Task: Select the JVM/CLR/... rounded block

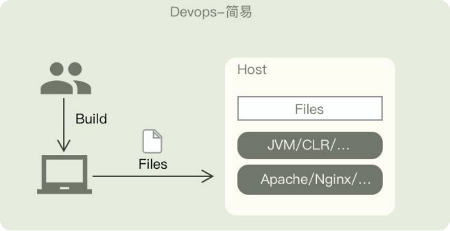Action: [x=310, y=145]
